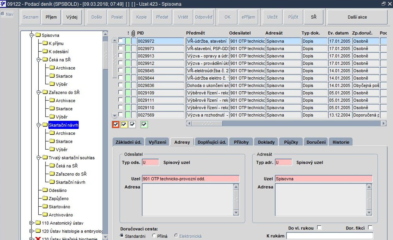
Task: Open the Historie tab
Action: pyautogui.click(x=341, y=142)
